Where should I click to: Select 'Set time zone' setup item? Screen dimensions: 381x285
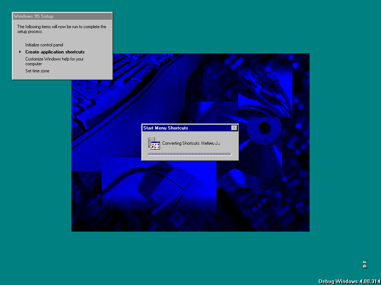coord(37,71)
